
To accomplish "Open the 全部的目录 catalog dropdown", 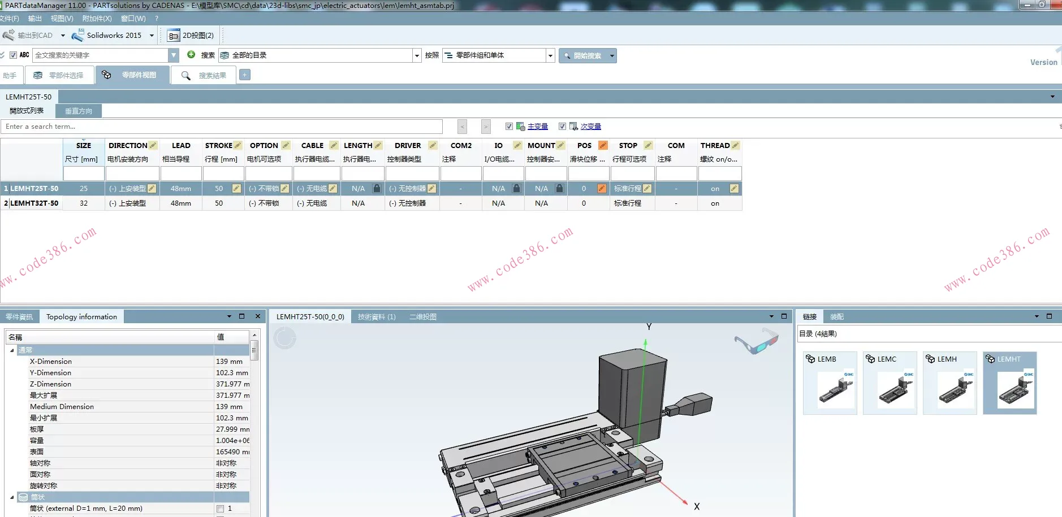I will [x=417, y=55].
